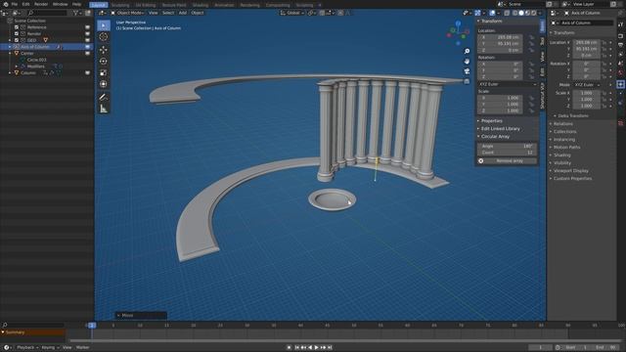626x352 pixels.
Task: Open the Tool properties tab icon
Action: point(620,24)
